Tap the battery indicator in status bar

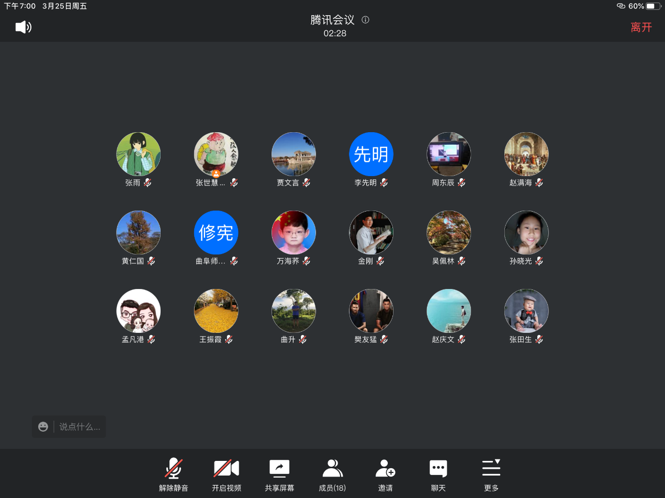(x=653, y=6)
